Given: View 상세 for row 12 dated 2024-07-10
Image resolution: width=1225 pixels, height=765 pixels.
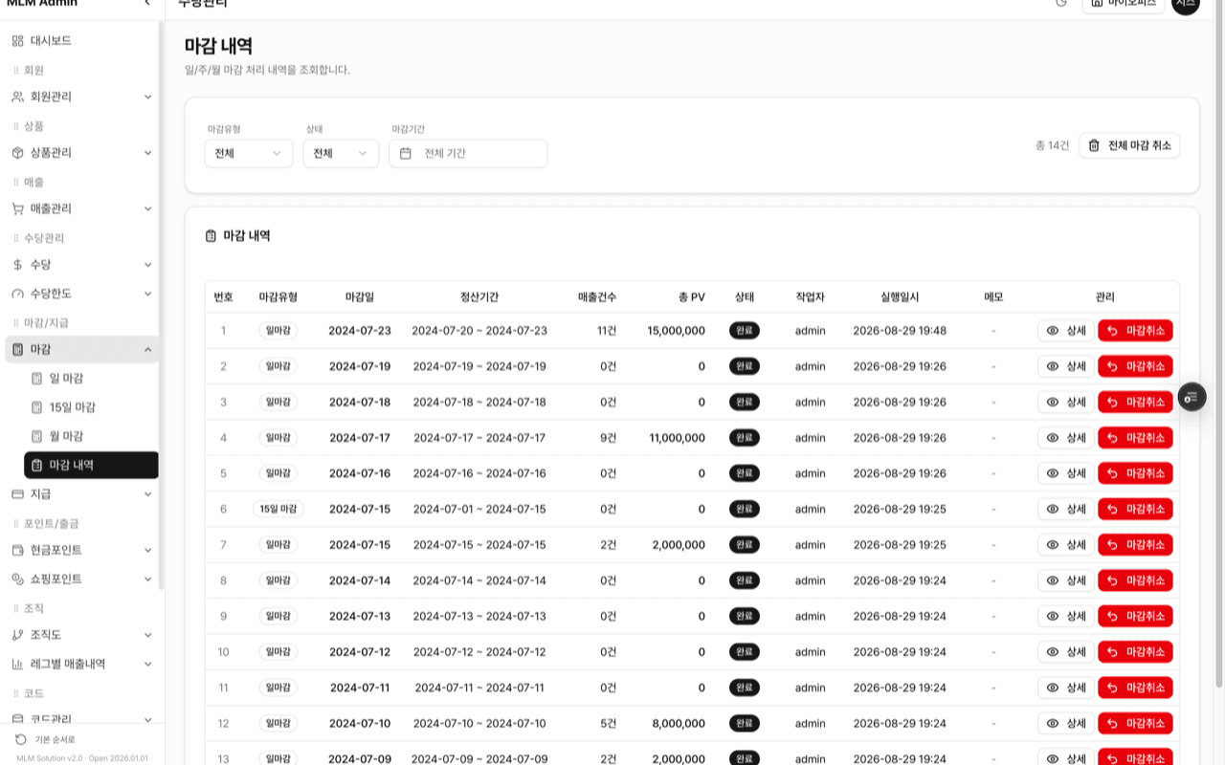Looking at the screenshot, I should 1066,723.
